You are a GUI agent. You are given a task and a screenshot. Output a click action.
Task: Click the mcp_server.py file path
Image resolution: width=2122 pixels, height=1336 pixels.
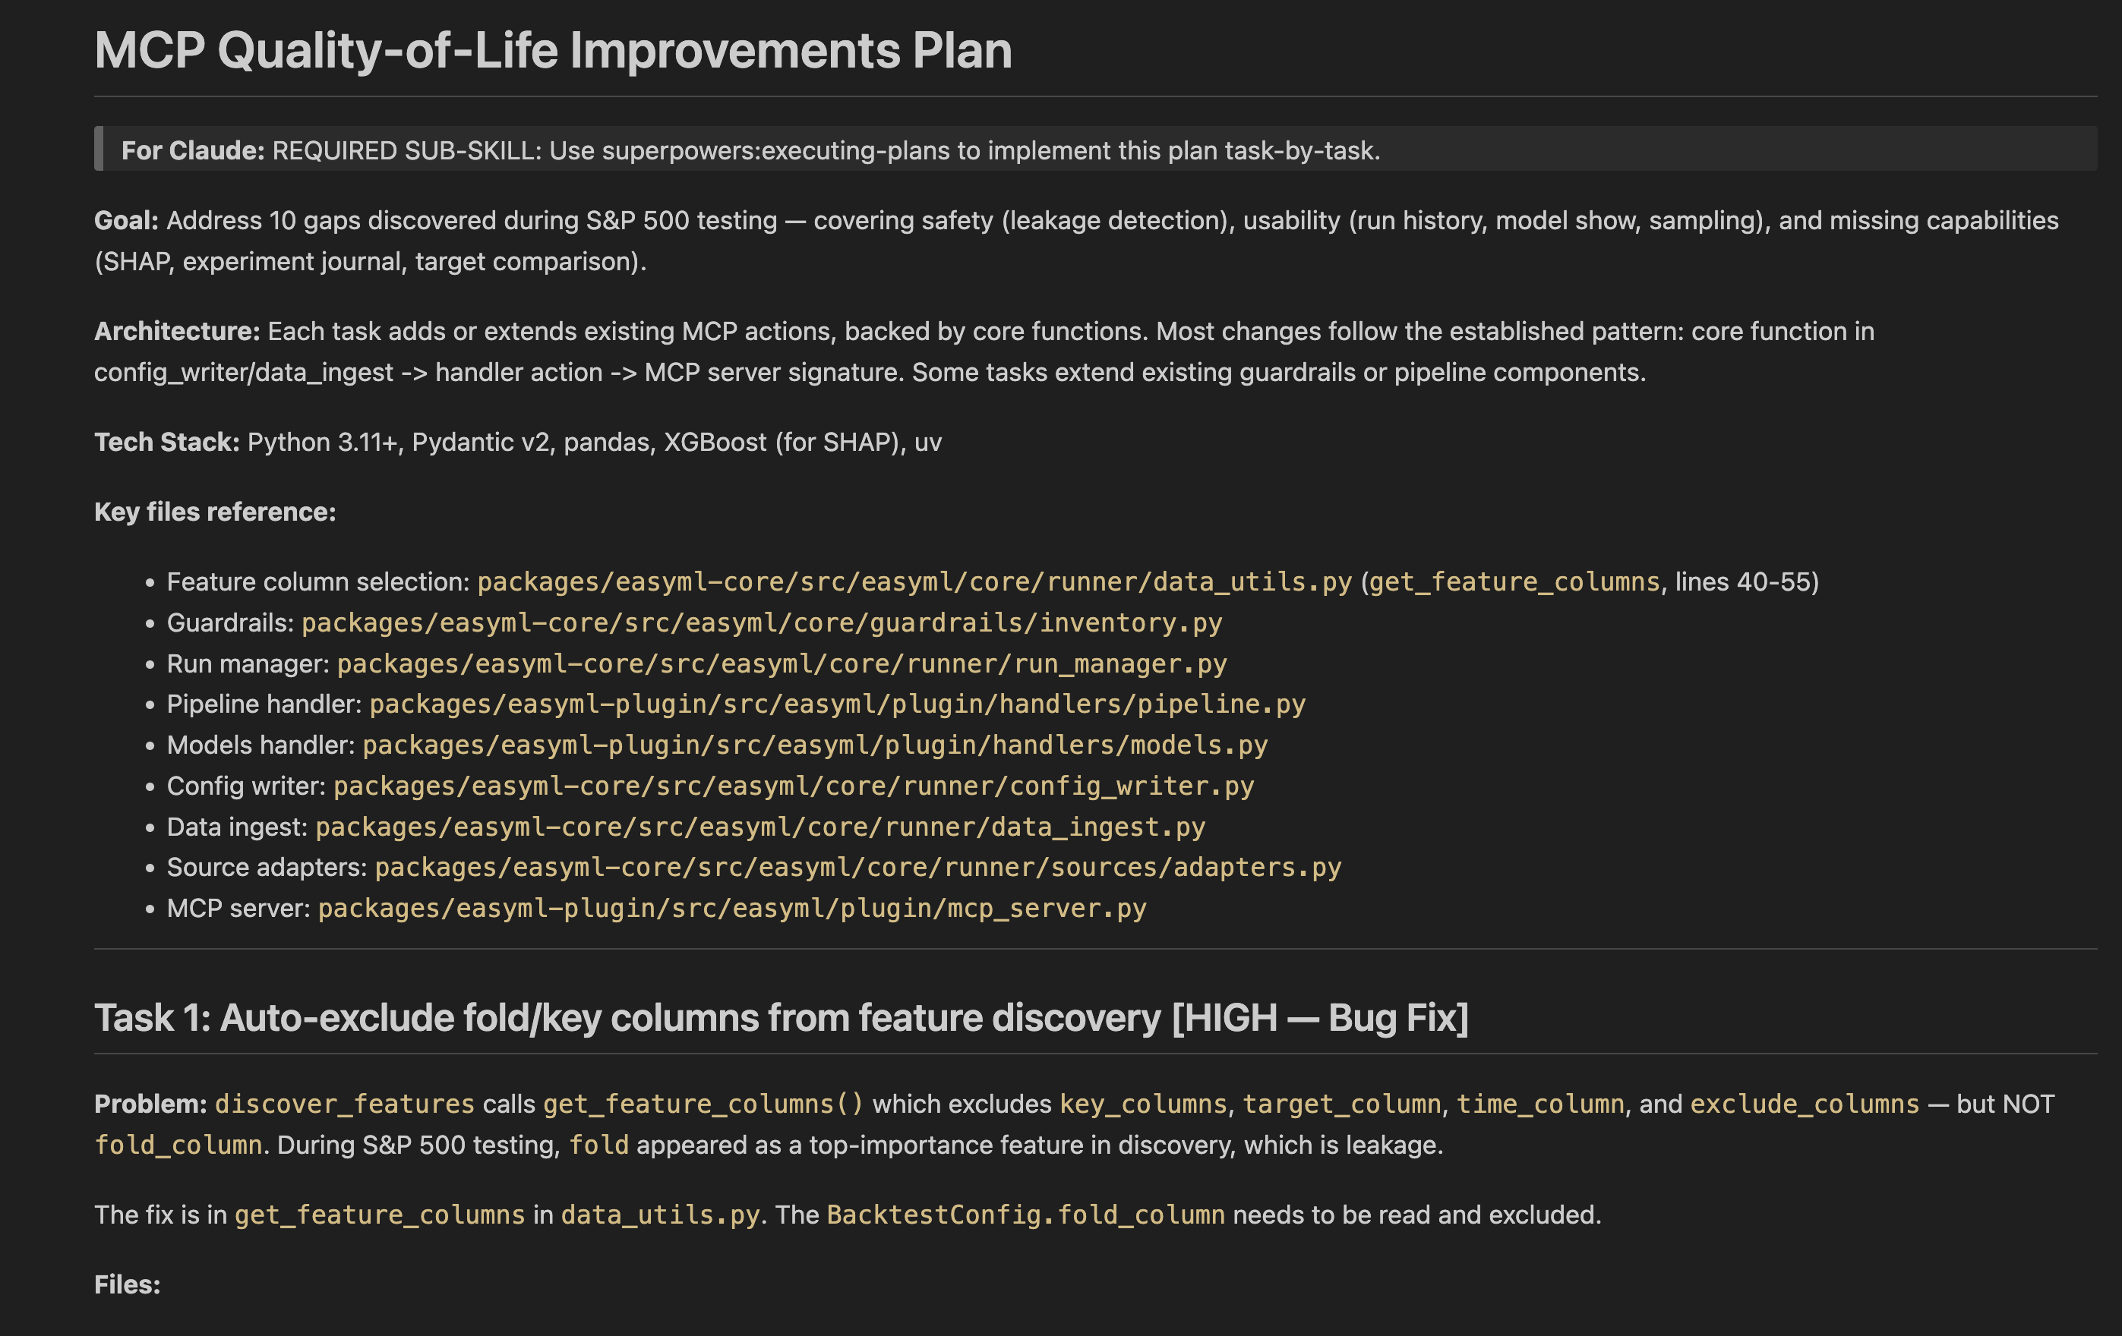click(x=731, y=907)
